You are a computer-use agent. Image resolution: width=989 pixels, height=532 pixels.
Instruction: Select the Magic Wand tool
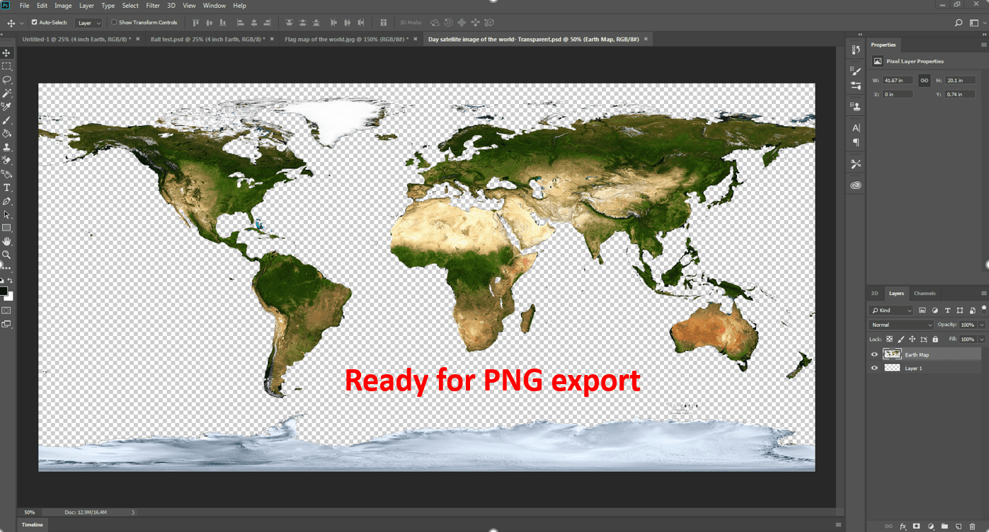[x=7, y=93]
